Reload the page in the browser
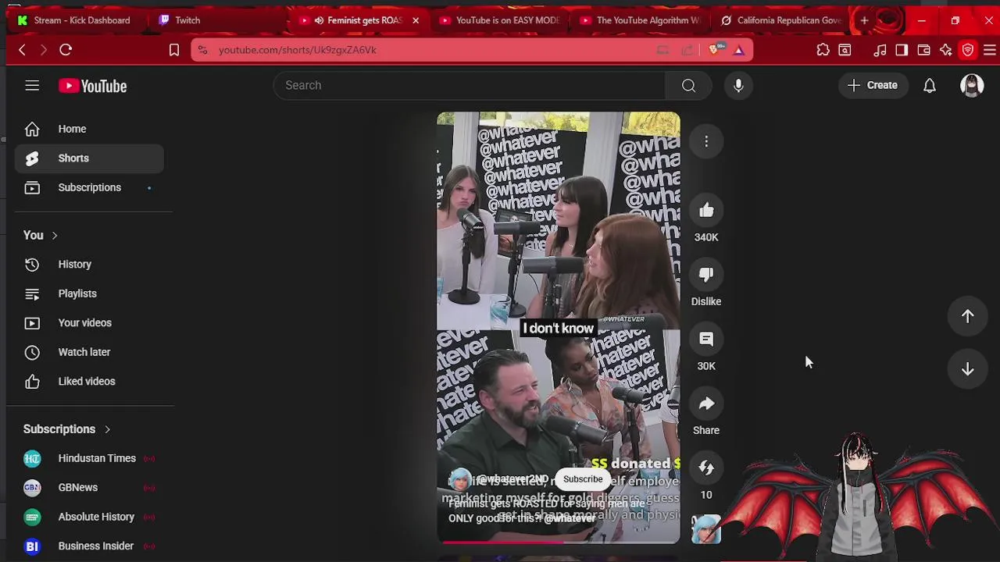The width and height of the screenshot is (1000, 562). [x=66, y=50]
